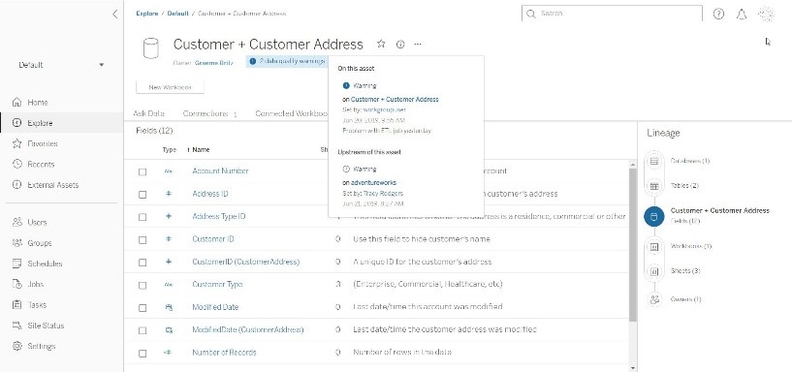
Task: Show details info icon near title
Action: pyautogui.click(x=400, y=45)
